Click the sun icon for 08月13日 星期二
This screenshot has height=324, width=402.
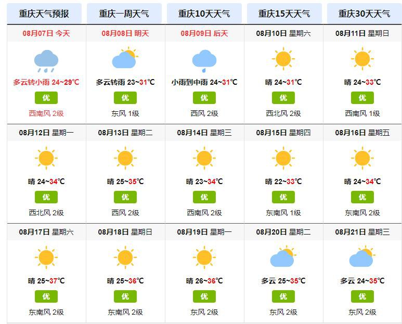click(x=125, y=158)
